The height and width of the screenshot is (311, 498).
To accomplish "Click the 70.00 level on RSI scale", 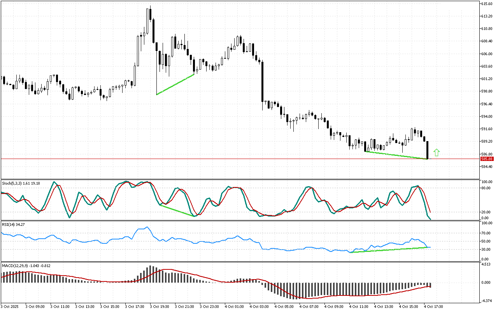I will (486, 233).
